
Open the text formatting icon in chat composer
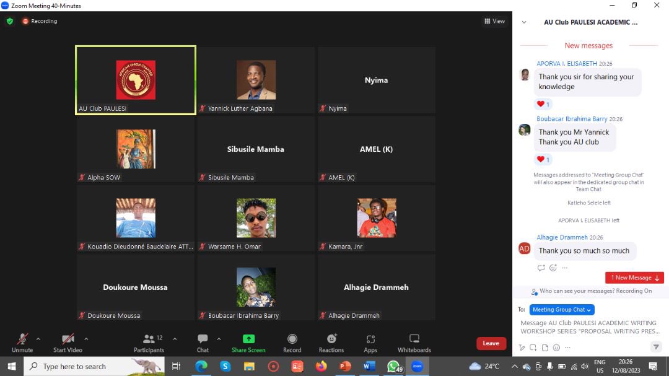522,348
